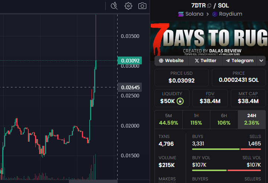Click the 7DTR token symbol
The height and width of the screenshot is (183, 268).
[198, 6]
